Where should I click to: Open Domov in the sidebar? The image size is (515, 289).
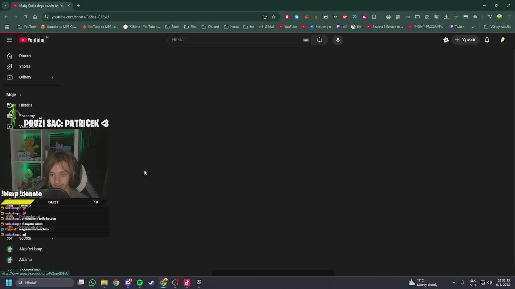pyautogui.click(x=25, y=56)
